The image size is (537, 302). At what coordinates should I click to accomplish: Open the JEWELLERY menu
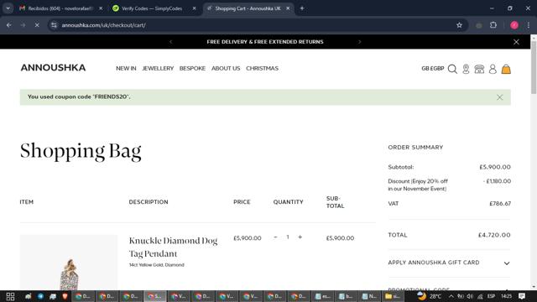[158, 69]
